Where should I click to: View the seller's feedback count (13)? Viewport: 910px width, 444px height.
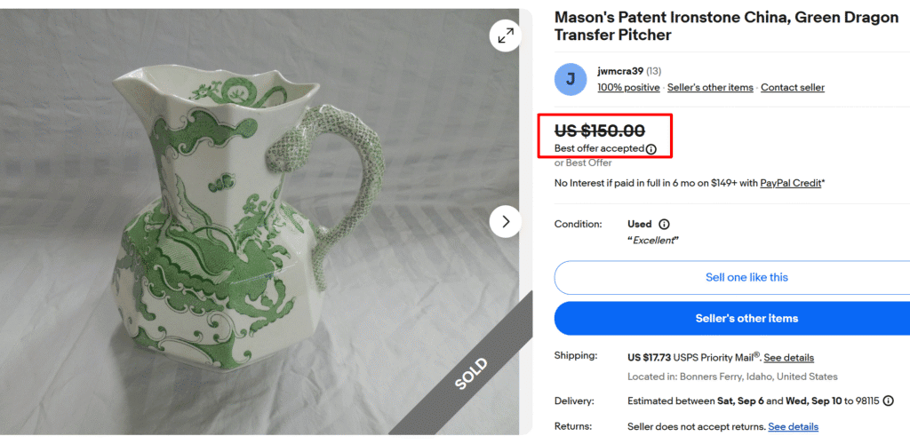click(x=653, y=71)
